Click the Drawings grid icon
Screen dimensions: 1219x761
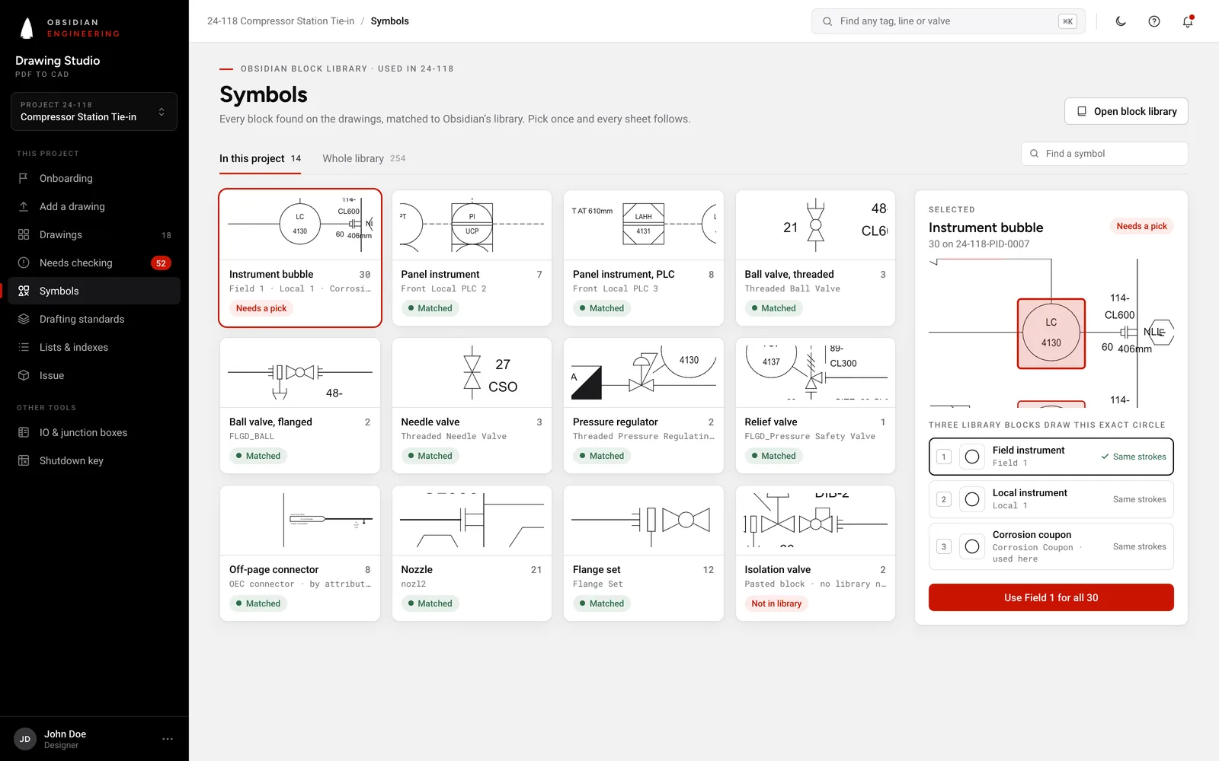pyautogui.click(x=24, y=234)
